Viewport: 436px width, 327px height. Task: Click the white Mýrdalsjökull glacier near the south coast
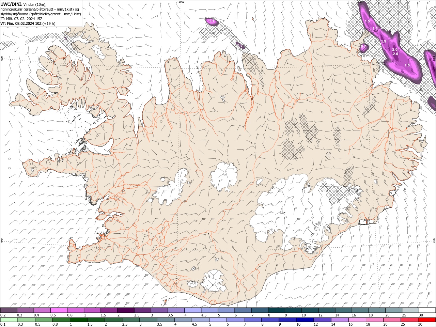click(214, 281)
